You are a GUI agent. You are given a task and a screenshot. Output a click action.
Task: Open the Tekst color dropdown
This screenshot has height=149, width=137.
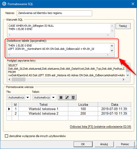click(53, 97)
